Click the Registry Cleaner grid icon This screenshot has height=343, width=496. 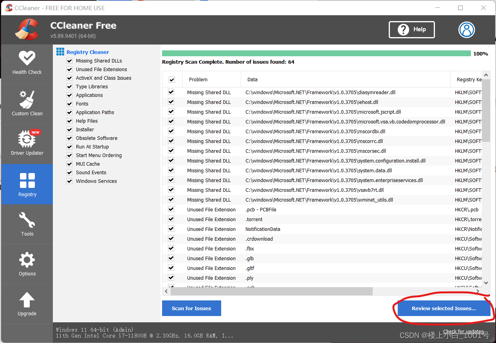click(x=60, y=52)
